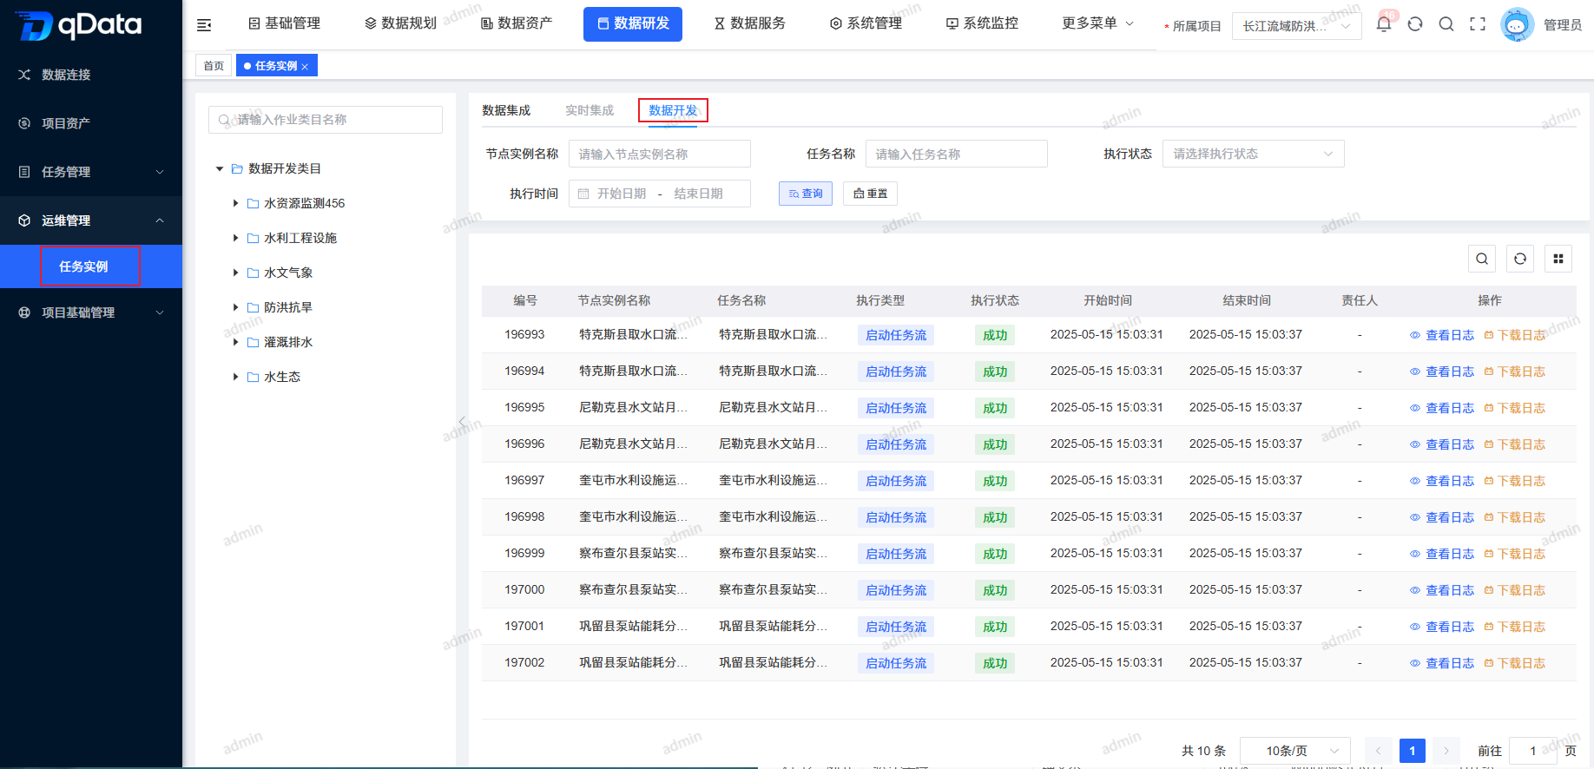
Task: Focus 任务名称 input field
Action: (957, 154)
